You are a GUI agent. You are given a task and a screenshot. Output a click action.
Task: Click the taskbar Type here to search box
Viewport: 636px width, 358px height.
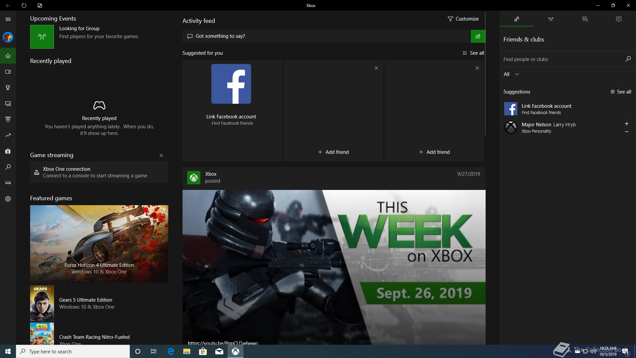pyautogui.click(x=73, y=351)
